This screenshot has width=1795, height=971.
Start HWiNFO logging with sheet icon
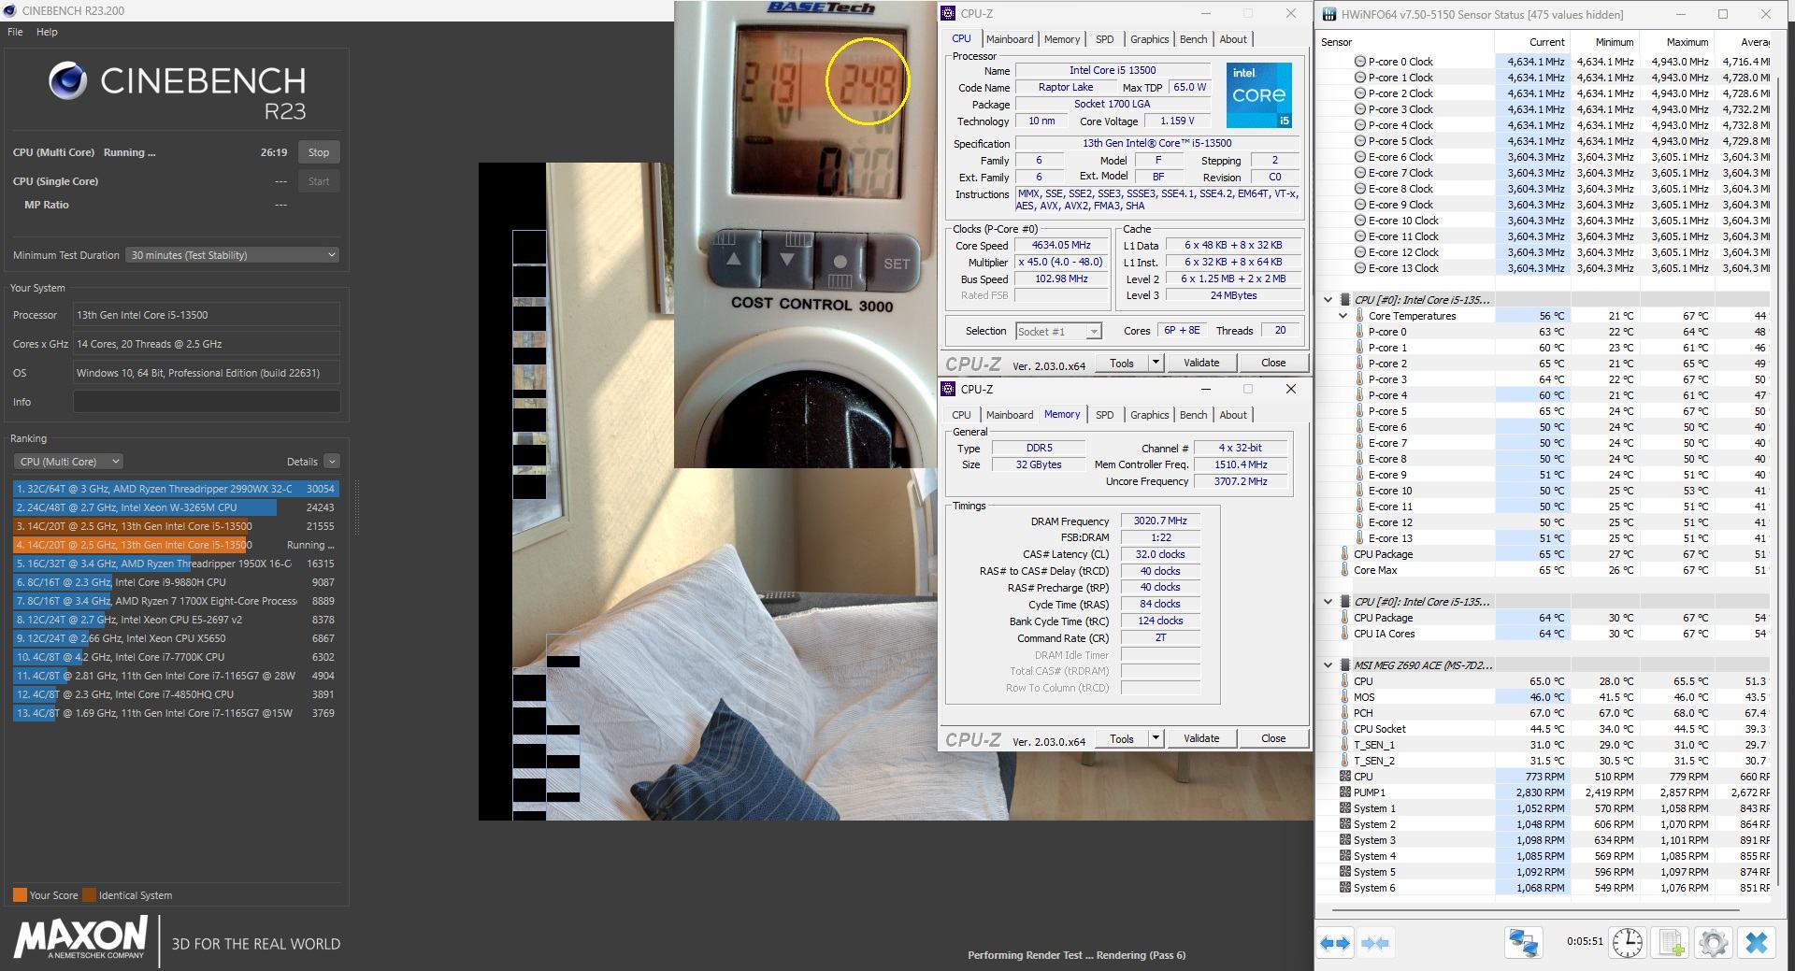(1672, 943)
